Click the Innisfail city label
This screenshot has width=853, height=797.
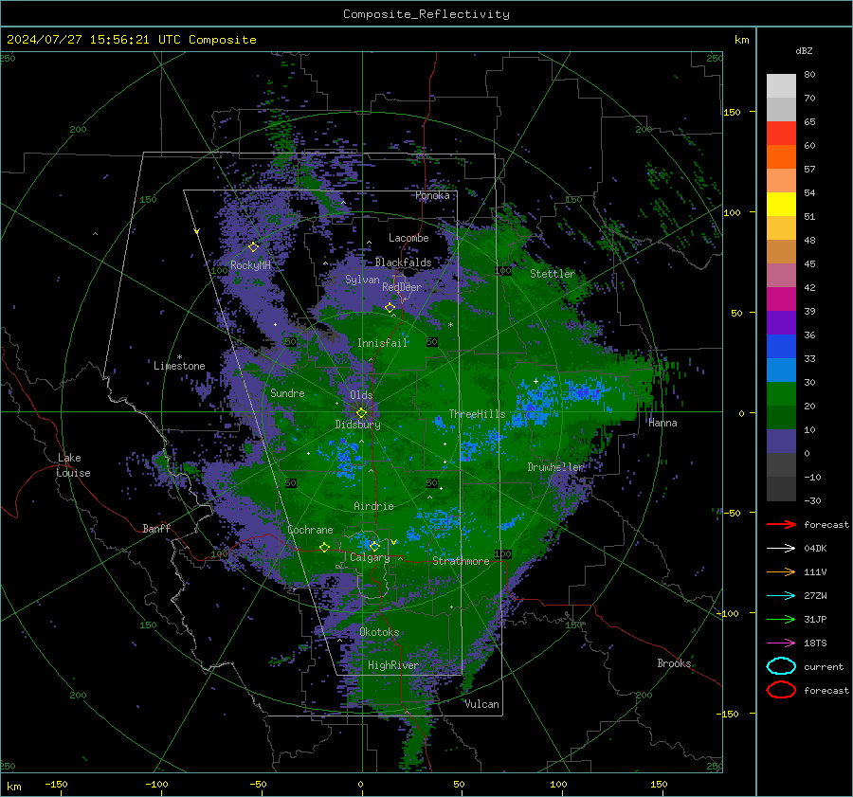tap(382, 343)
